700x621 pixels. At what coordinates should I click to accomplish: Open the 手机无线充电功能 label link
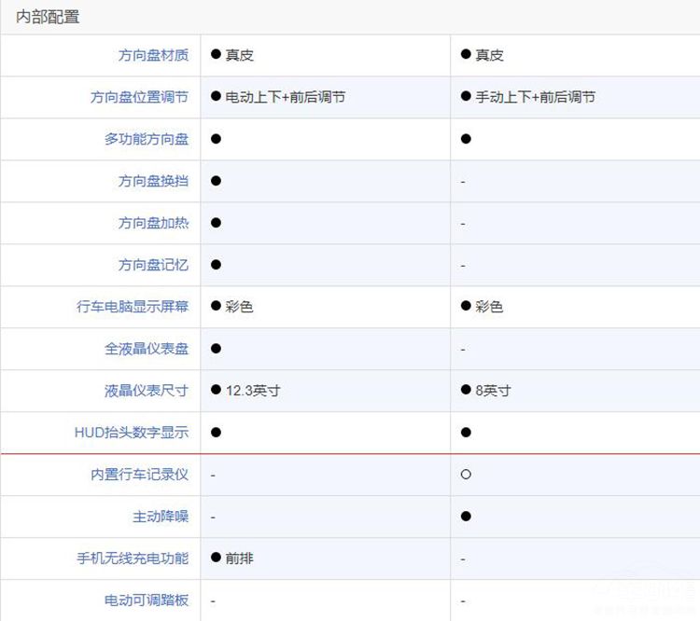[133, 559]
